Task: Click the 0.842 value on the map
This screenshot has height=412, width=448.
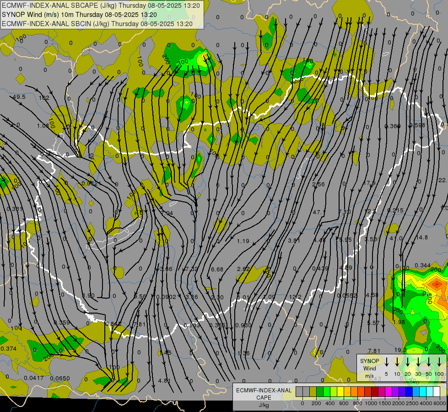Action: pos(113,324)
